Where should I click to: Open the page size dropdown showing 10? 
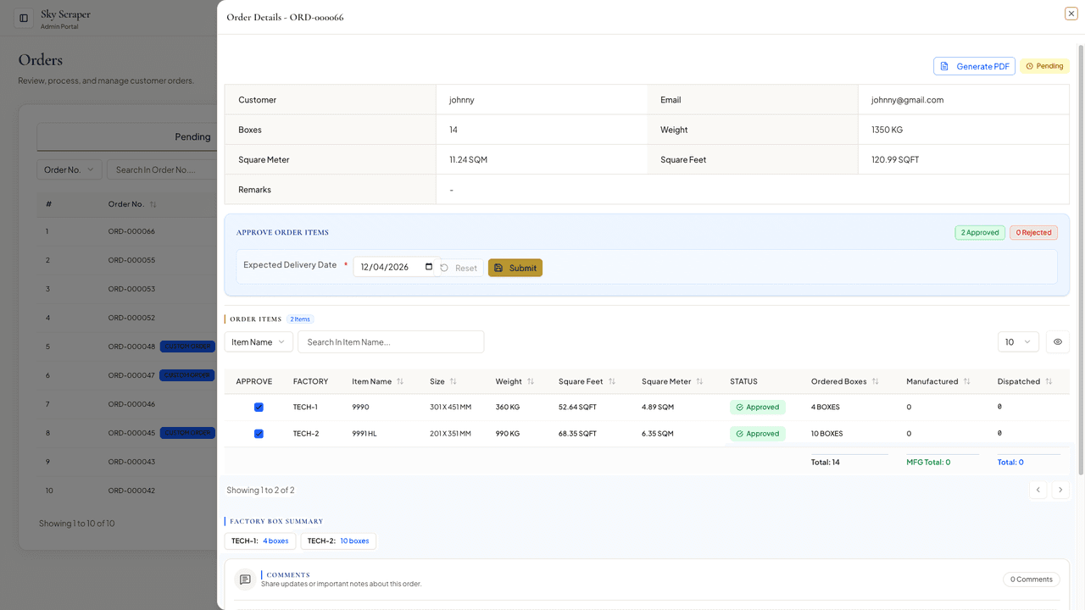1019,341
